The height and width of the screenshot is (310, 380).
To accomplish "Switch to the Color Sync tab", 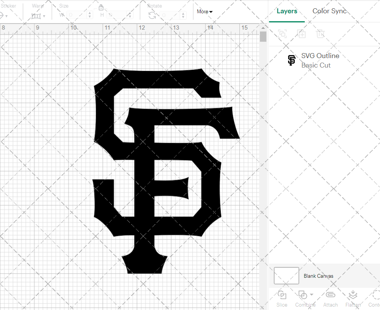I will point(329,11).
